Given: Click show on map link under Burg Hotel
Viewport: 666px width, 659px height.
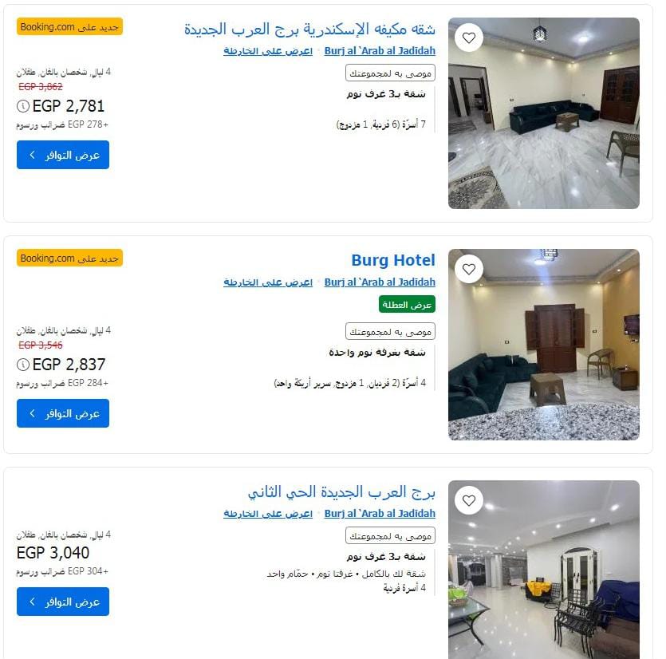Looking at the screenshot, I should click(x=268, y=282).
